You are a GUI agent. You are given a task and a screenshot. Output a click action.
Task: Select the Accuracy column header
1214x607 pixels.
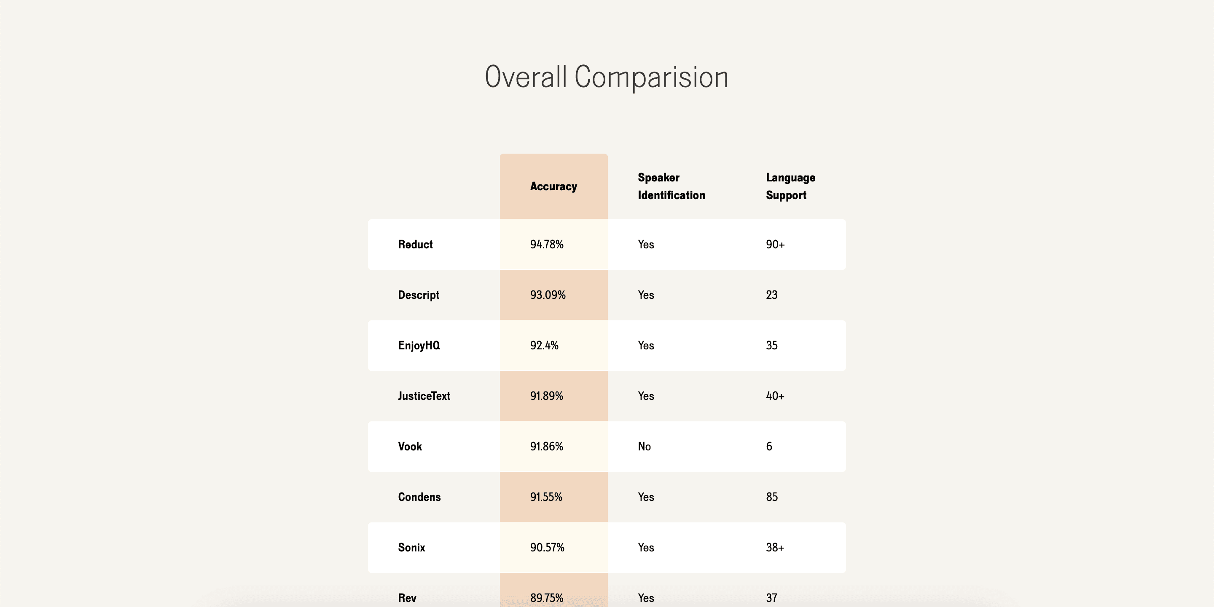pos(553,186)
